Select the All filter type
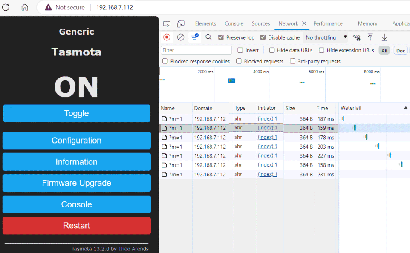The width and height of the screenshot is (410, 253). 384,50
